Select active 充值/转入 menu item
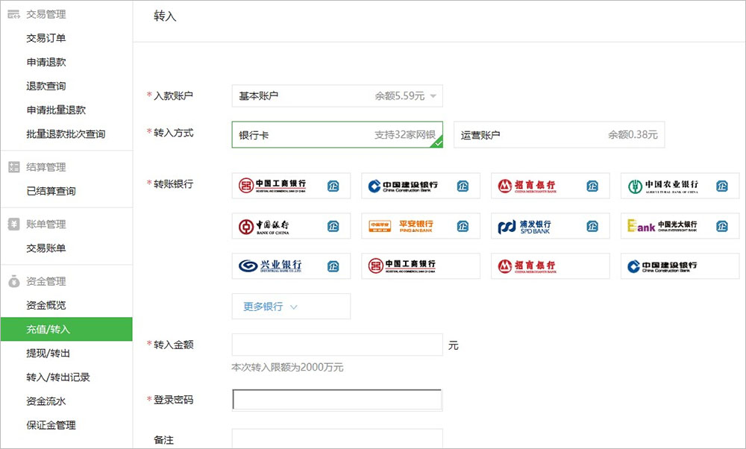Viewport: 746px width, 449px height. tap(66, 329)
